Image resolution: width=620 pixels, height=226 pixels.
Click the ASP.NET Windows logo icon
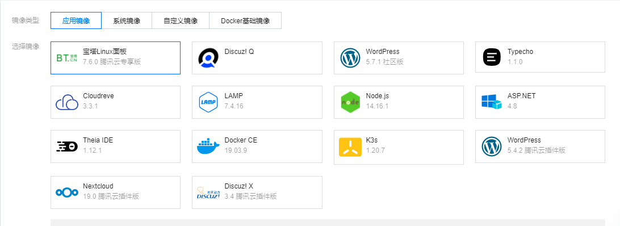click(492, 102)
